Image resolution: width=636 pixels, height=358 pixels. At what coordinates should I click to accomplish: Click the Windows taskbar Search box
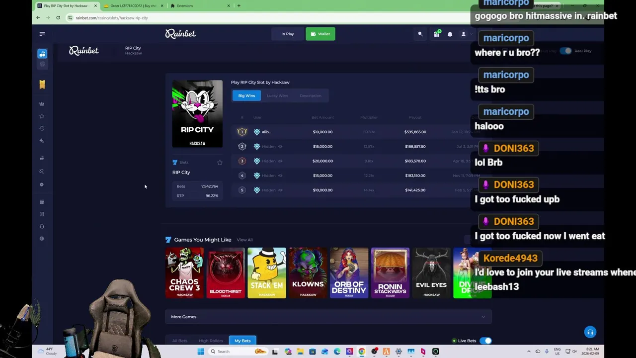238,352
